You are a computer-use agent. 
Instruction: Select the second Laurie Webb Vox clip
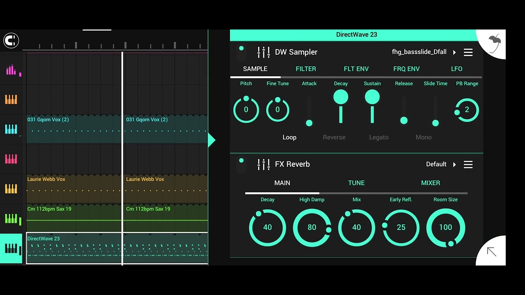(x=166, y=188)
